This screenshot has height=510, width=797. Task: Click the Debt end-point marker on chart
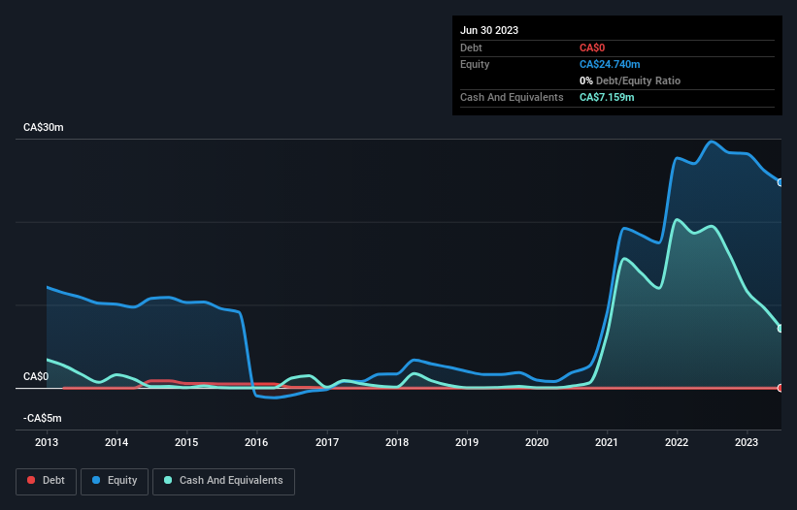pos(780,388)
